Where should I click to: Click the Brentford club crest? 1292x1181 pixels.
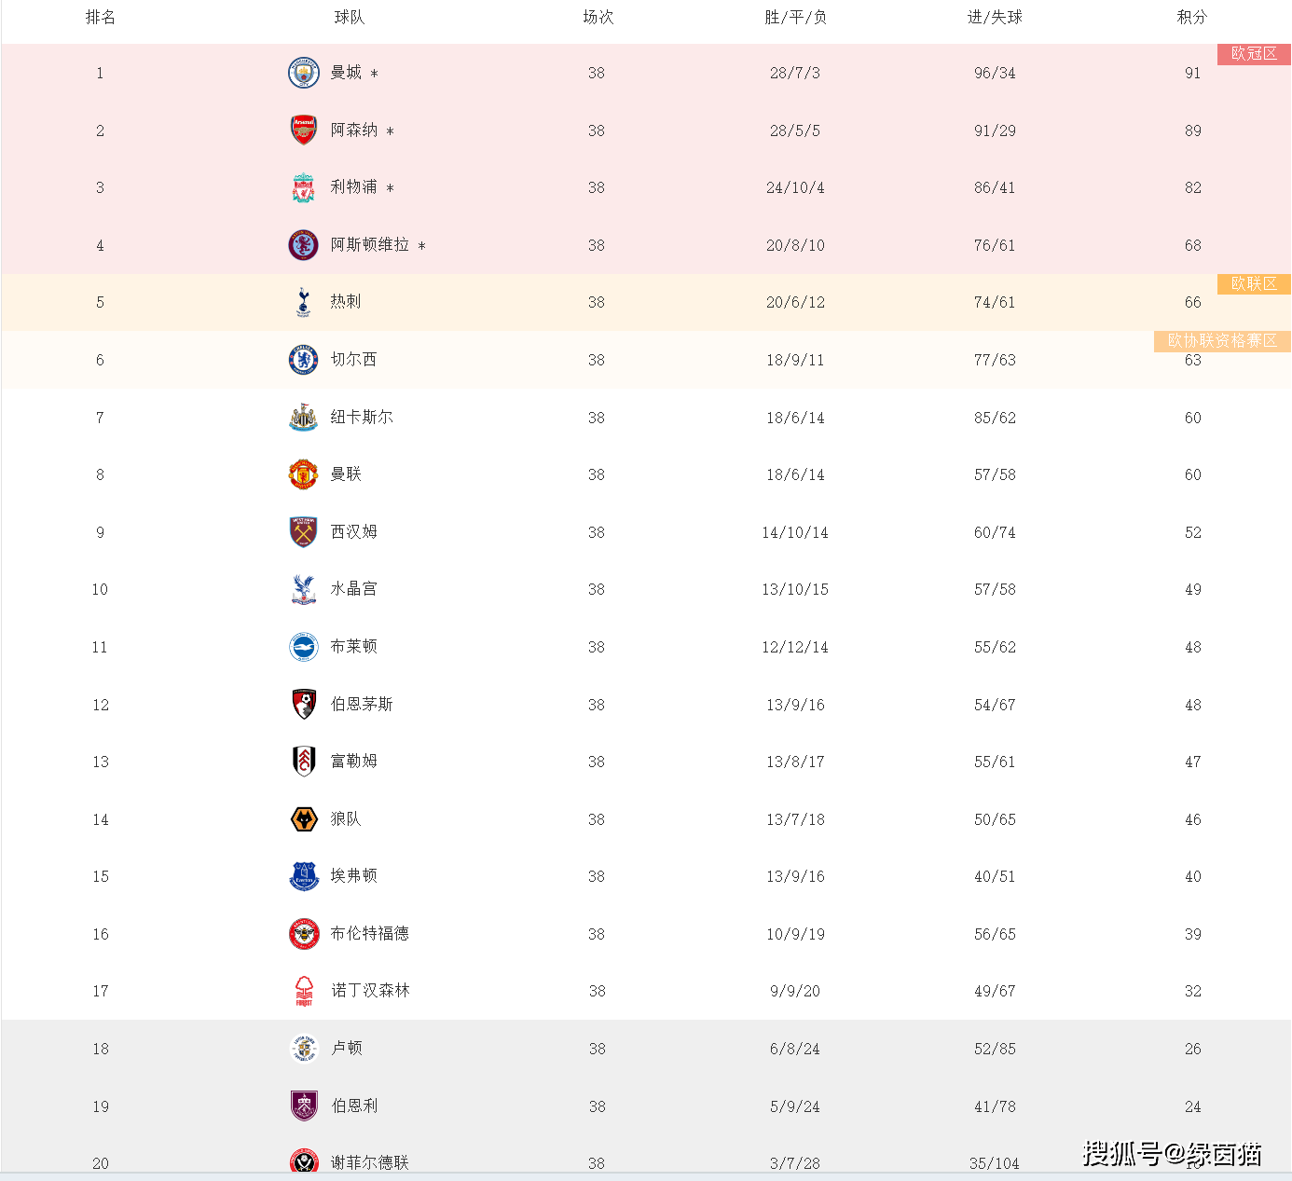(304, 934)
